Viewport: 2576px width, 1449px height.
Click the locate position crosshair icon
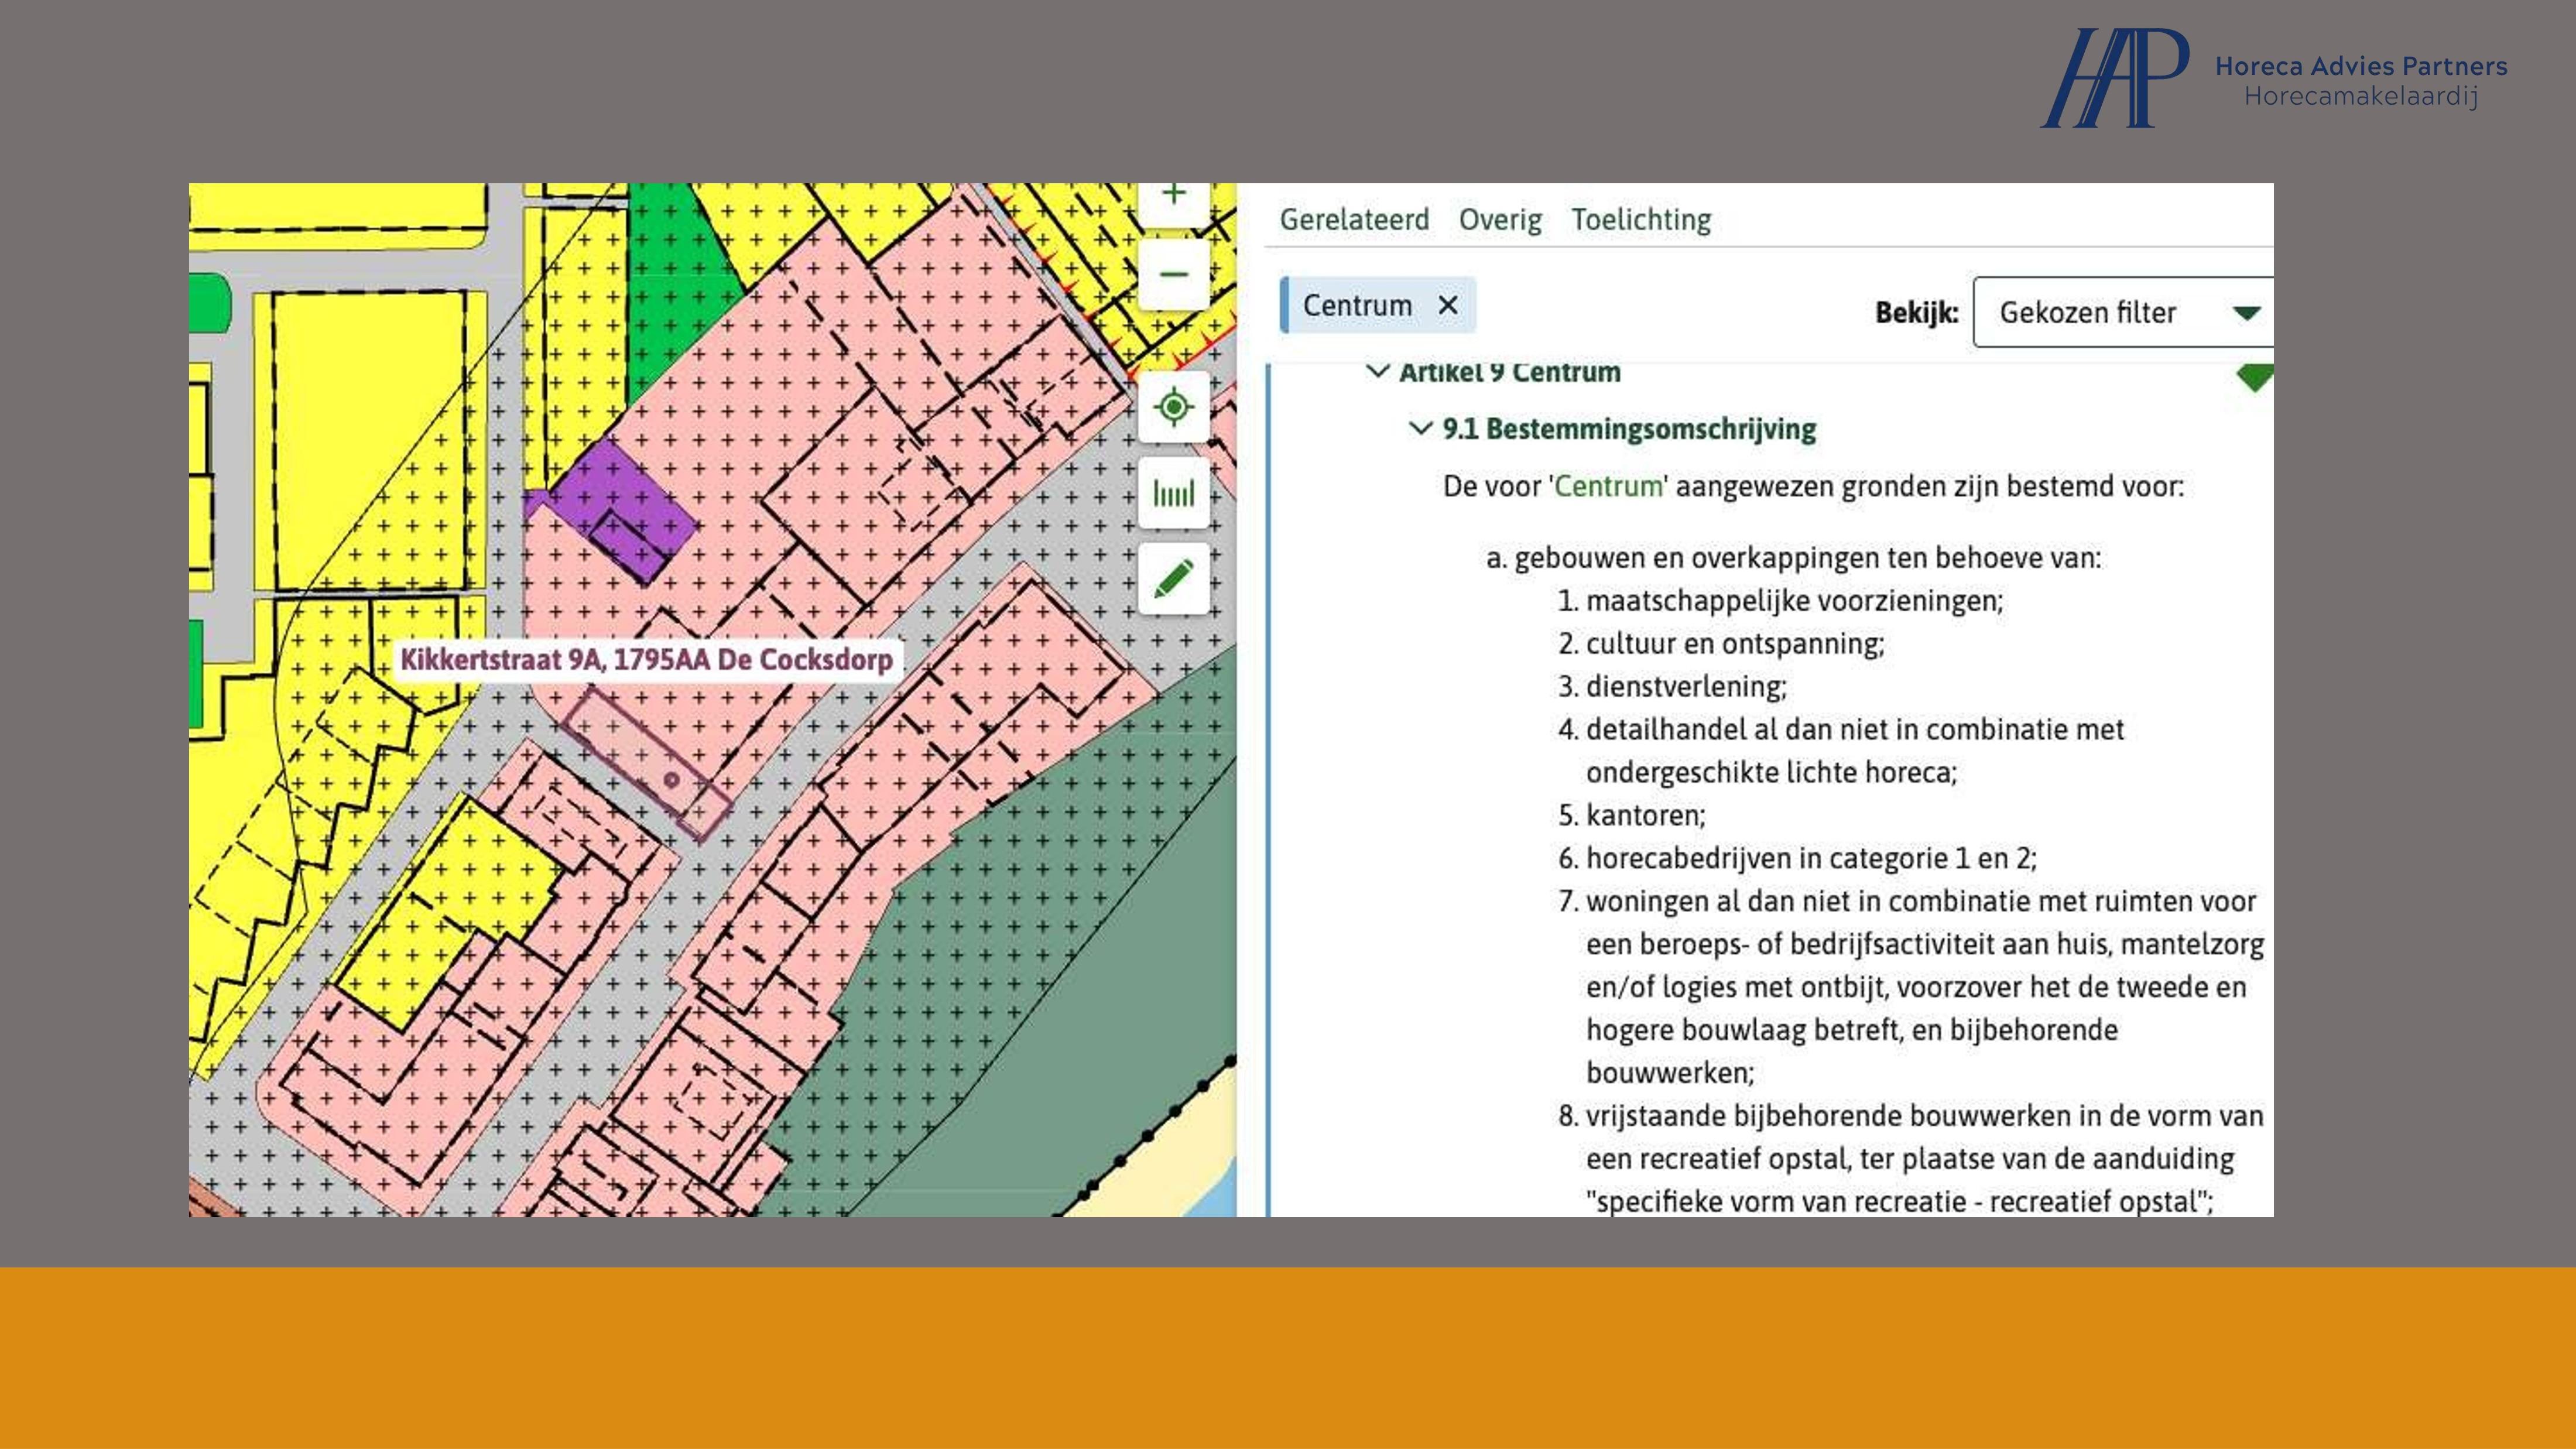click(1174, 407)
